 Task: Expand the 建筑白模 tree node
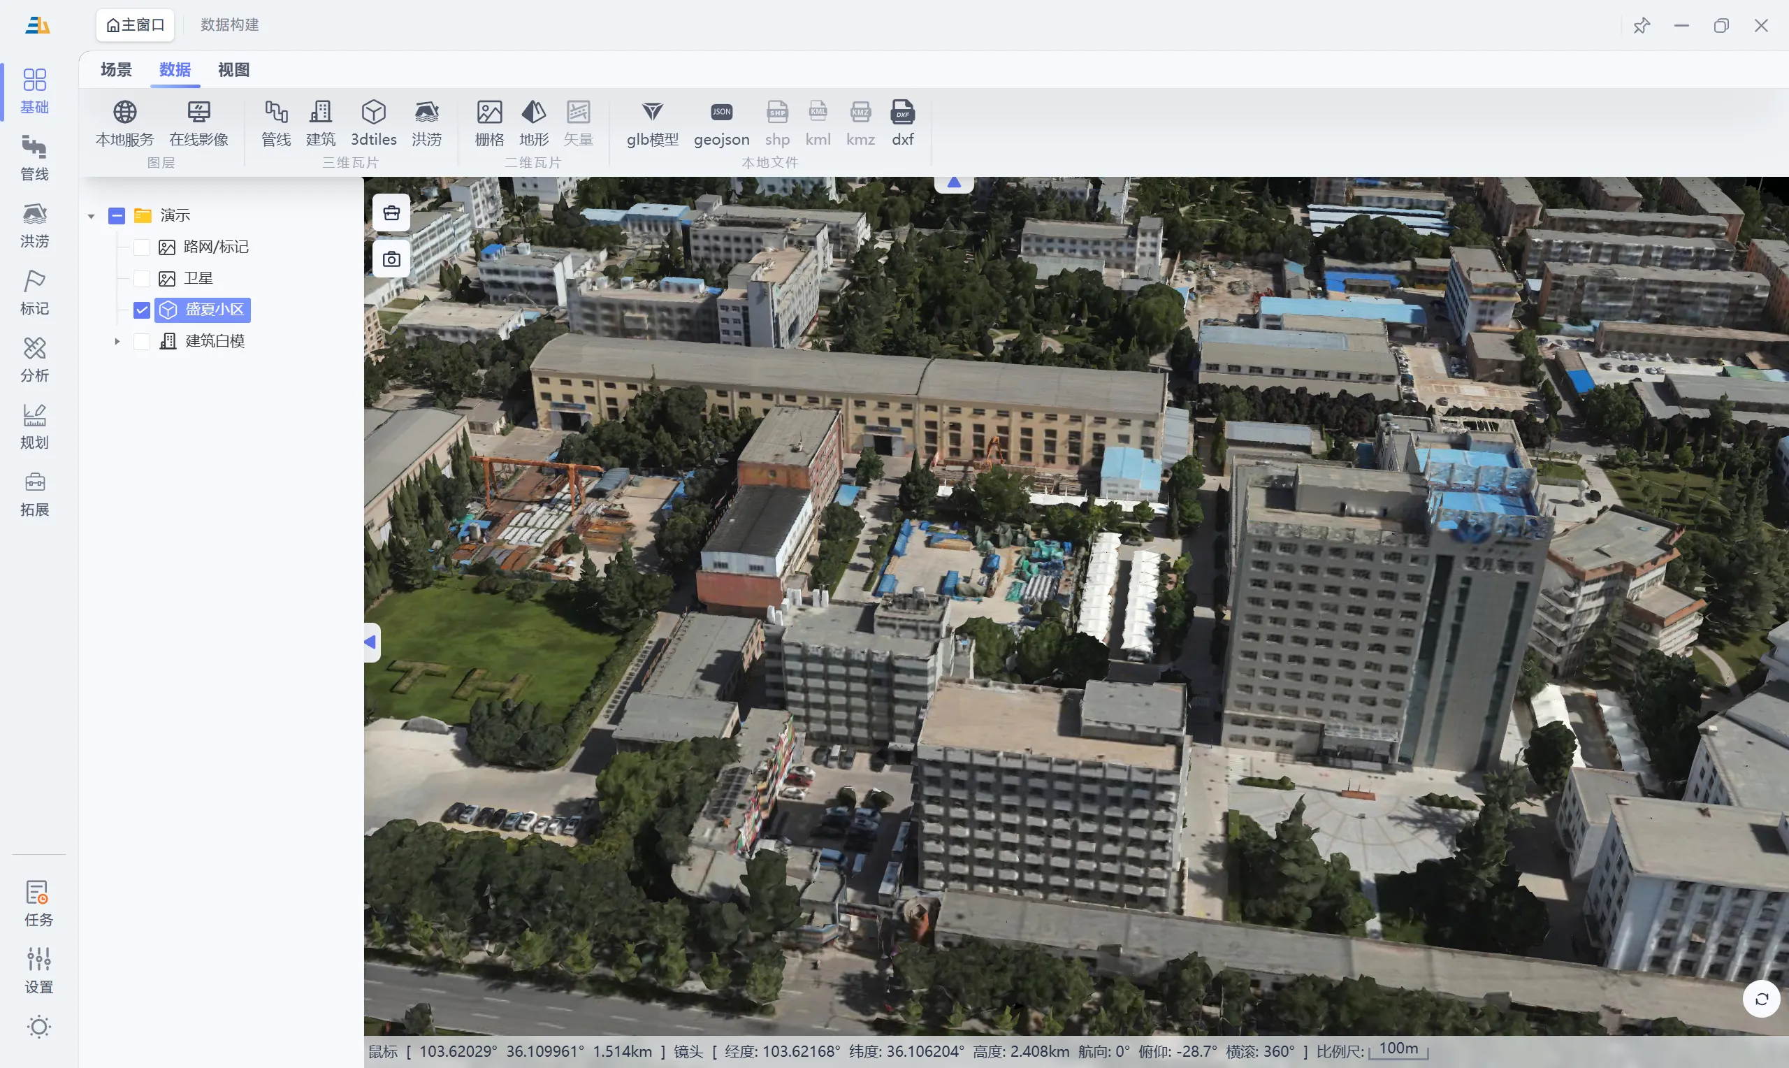117,341
